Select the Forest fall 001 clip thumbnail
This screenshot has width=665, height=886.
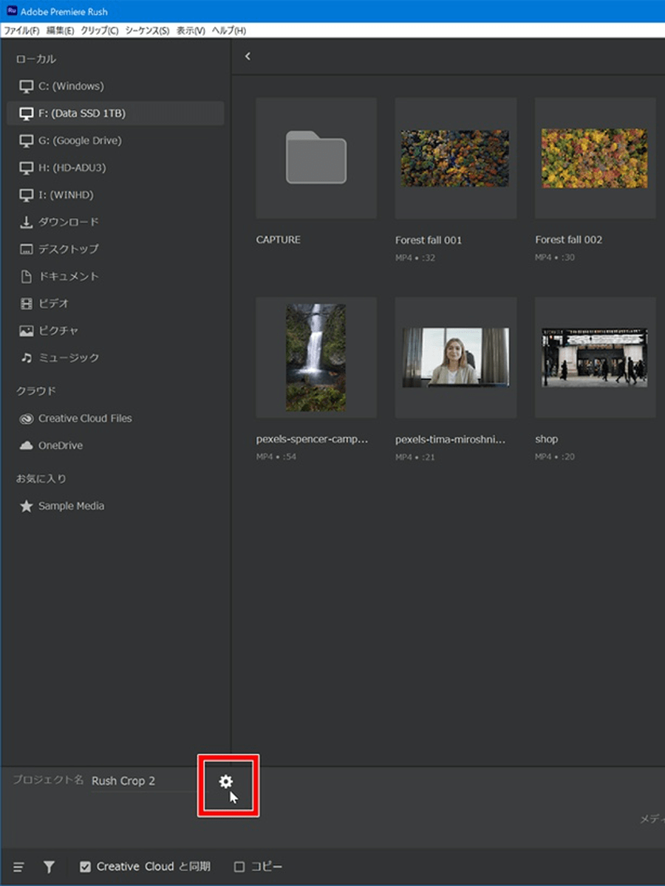(456, 158)
